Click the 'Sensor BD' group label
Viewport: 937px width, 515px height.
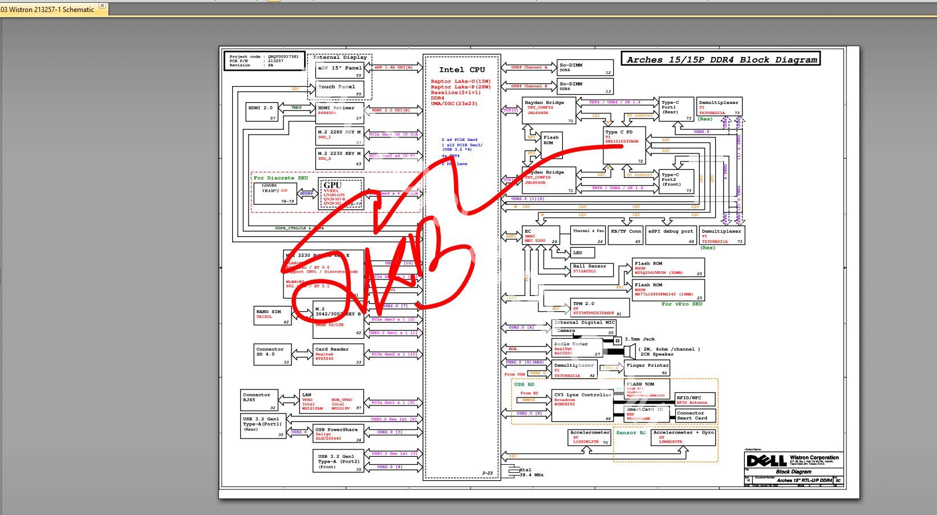(x=631, y=433)
